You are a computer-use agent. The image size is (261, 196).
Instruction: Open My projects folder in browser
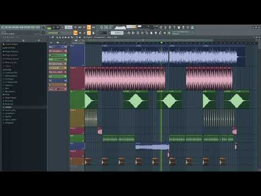pyautogui.click(x=9, y=91)
